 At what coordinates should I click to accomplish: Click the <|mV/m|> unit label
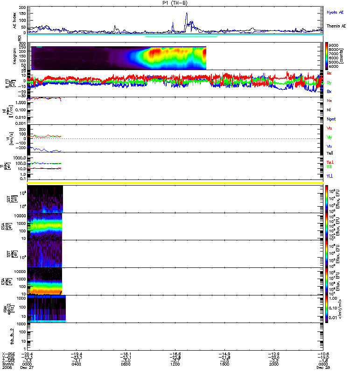pos(340,309)
